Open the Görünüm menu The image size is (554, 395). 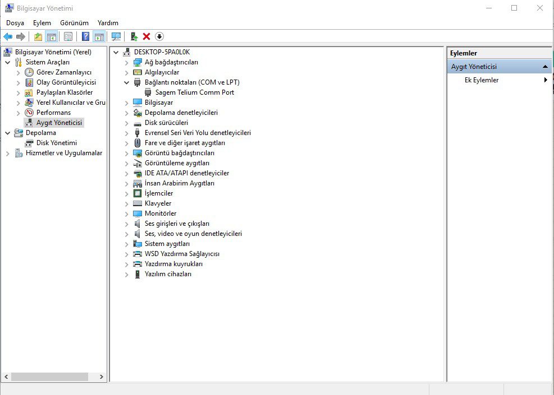tap(74, 23)
